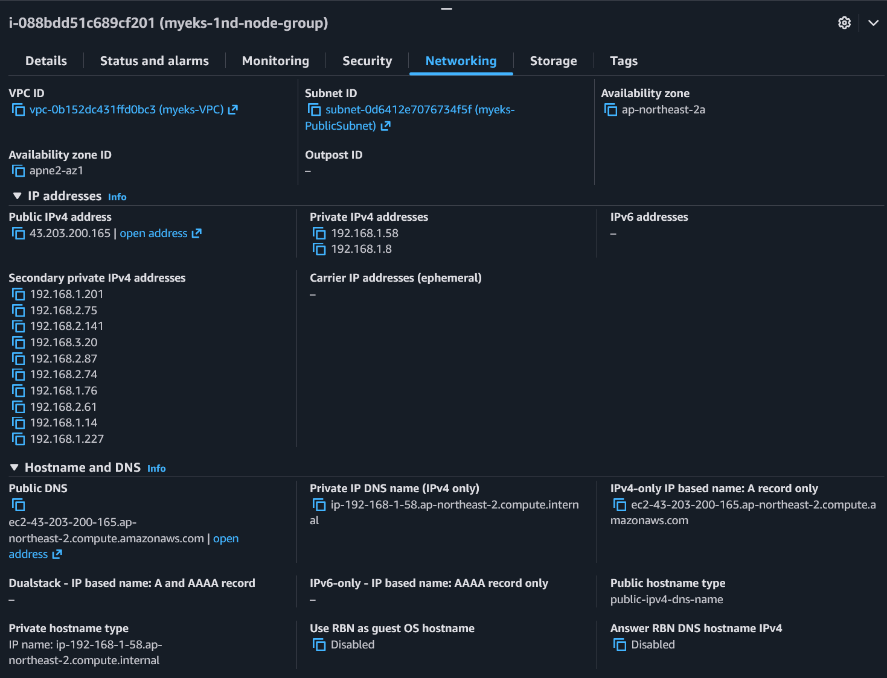887x678 pixels.
Task: Copy public IPv4 address 43.203.200.165
Action: (x=18, y=233)
